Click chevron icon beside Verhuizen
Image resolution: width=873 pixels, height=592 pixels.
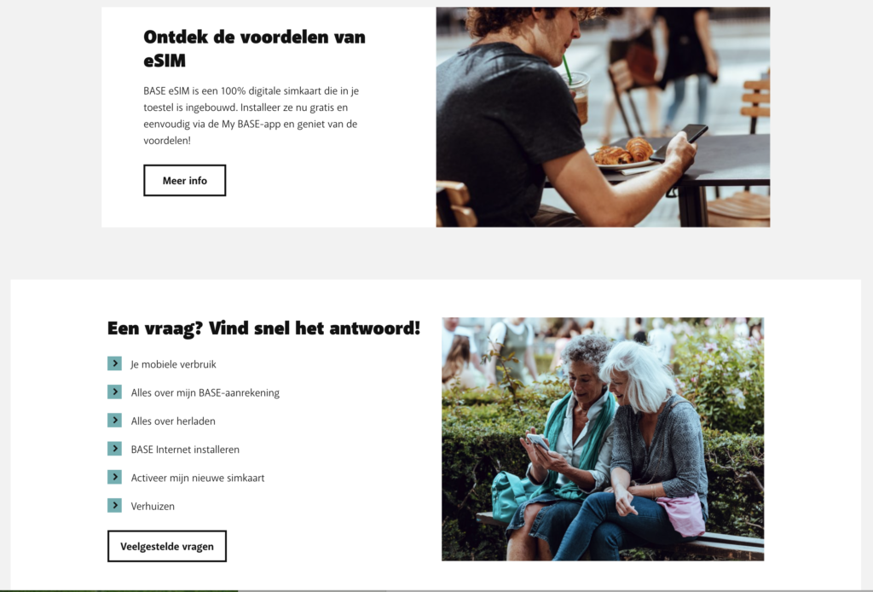pos(115,506)
